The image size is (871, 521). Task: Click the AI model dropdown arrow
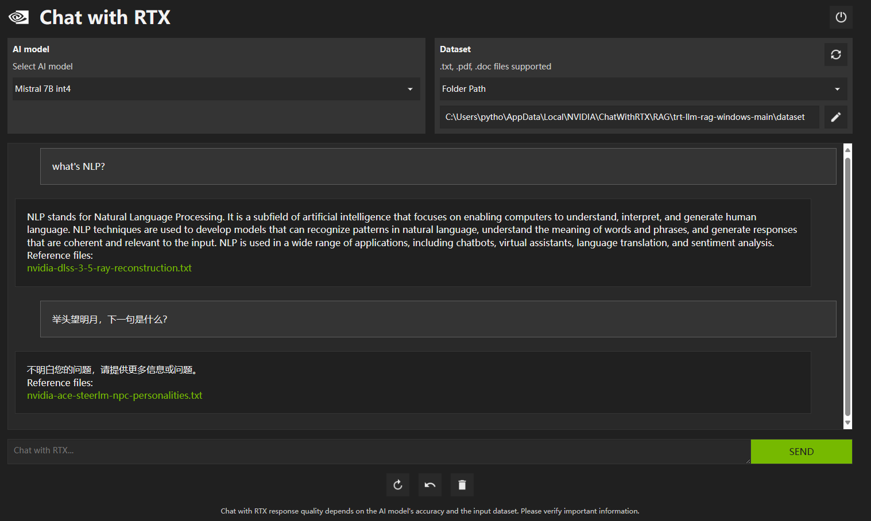410,89
